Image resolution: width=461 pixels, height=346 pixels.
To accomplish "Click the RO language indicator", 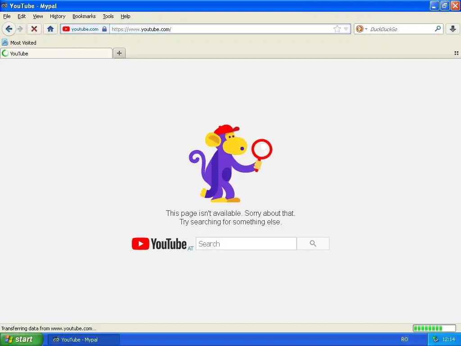I will (x=405, y=339).
